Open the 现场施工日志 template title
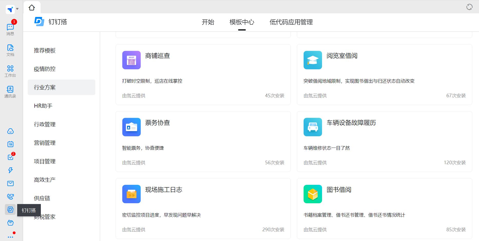The image size is (479, 241). coord(164,190)
